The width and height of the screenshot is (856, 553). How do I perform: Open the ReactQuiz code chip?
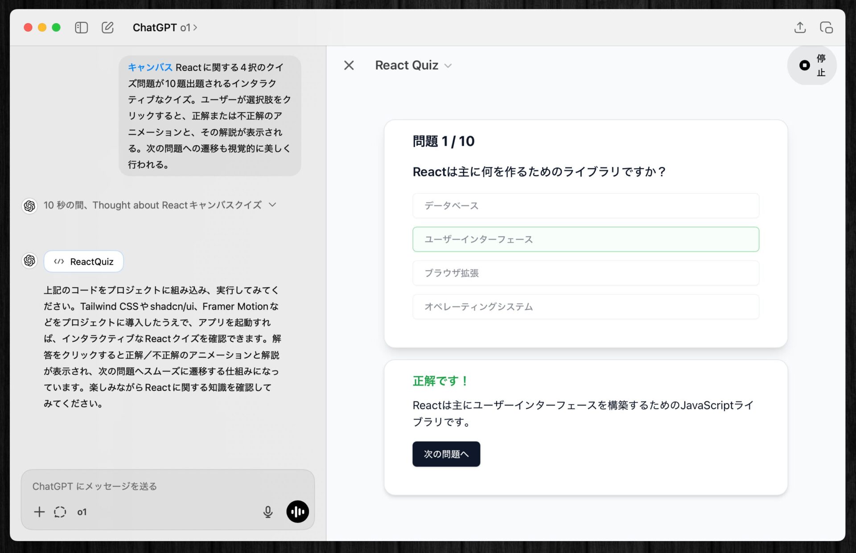coord(84,262)
